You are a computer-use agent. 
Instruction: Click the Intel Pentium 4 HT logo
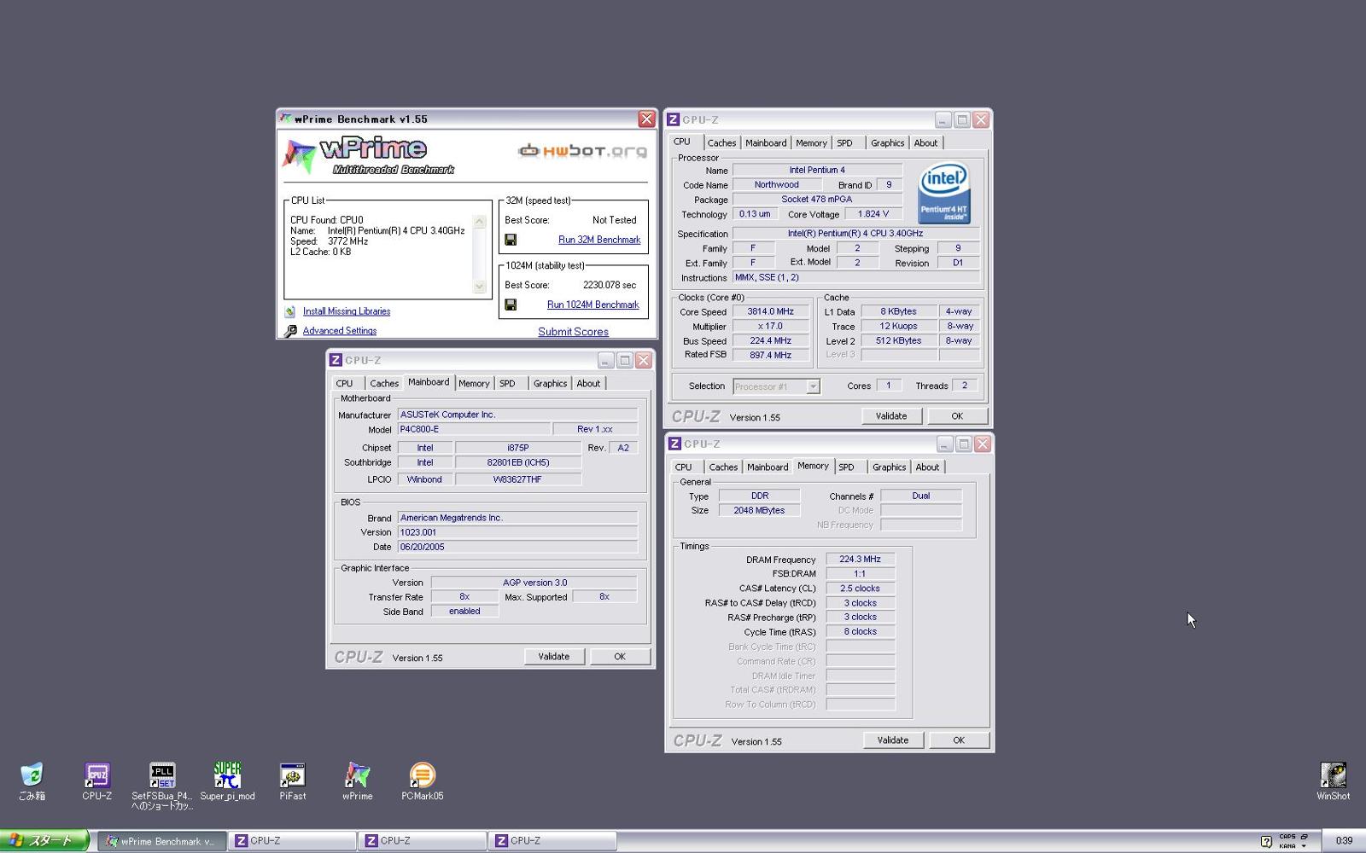(943, 193)
